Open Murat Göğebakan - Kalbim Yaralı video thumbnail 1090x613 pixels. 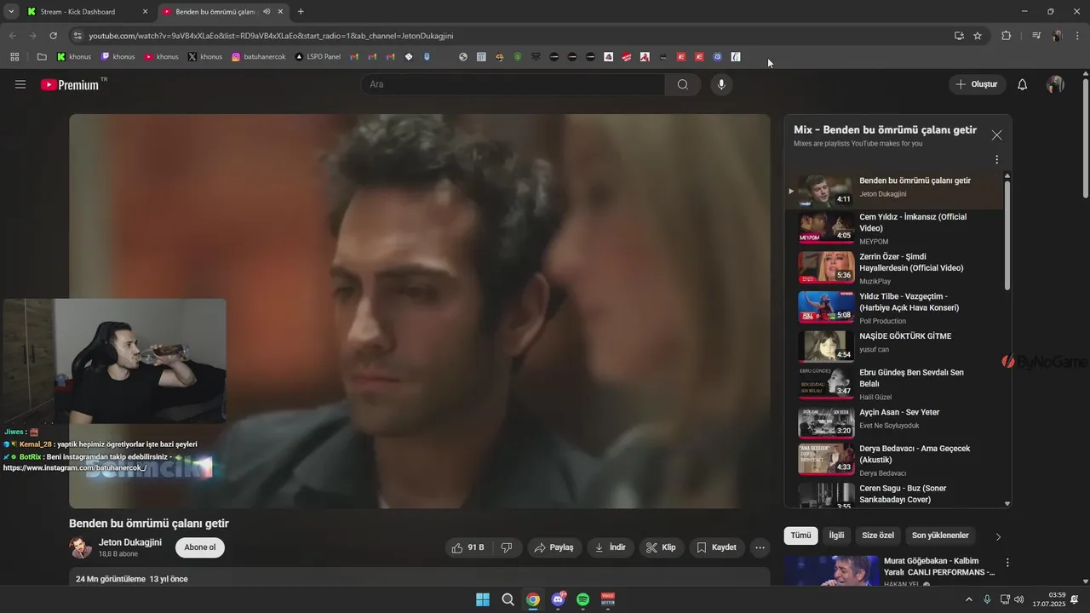(831, 570)
